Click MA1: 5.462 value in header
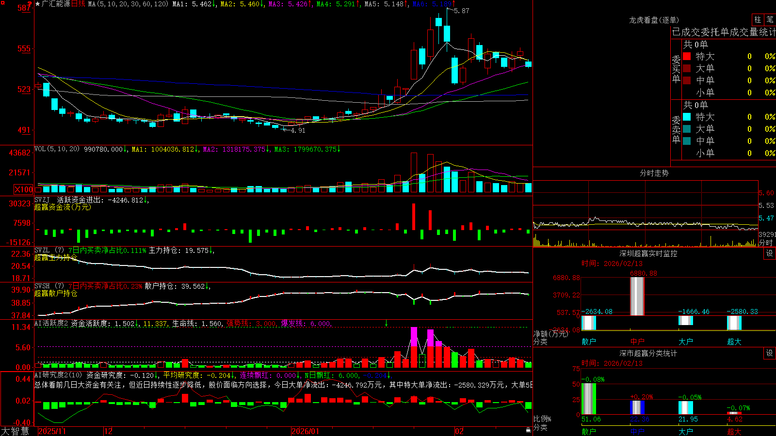The height and width of the screenshot is (436, 776). pos(194,4)
